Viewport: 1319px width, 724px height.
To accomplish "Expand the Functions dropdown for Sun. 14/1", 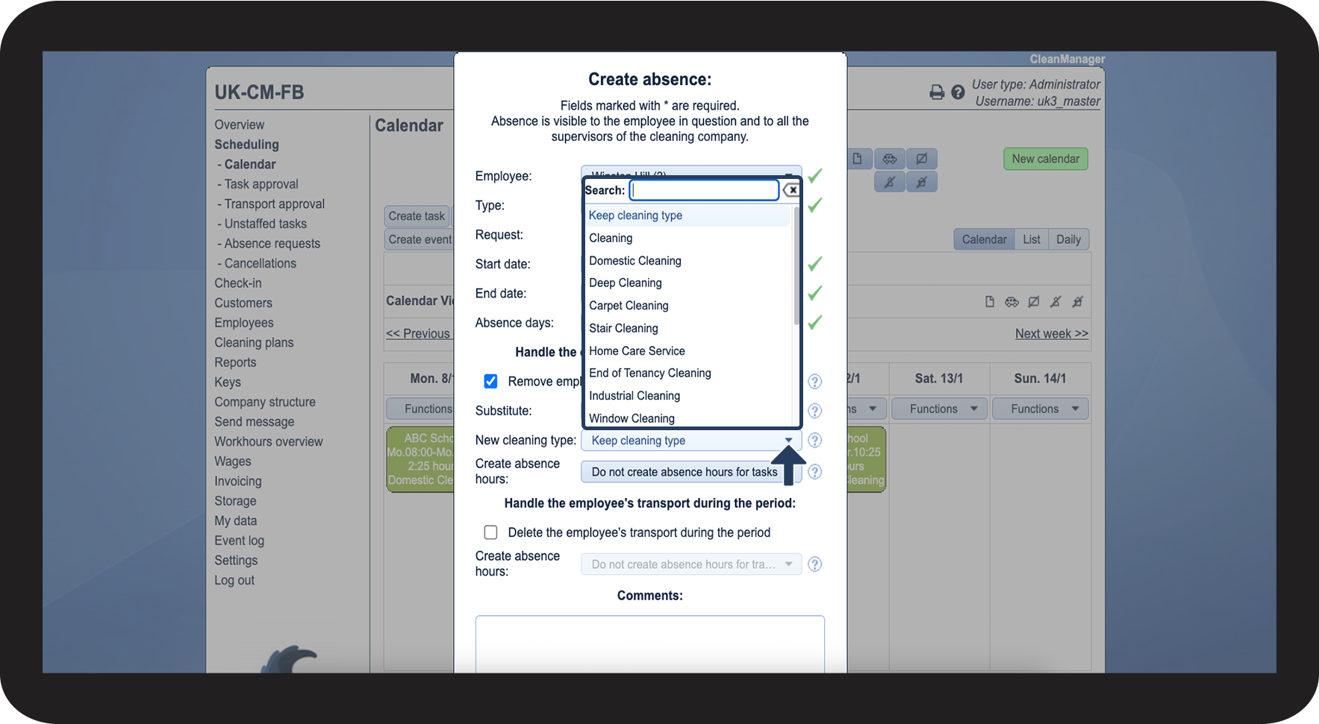I will click(1041, 409).
